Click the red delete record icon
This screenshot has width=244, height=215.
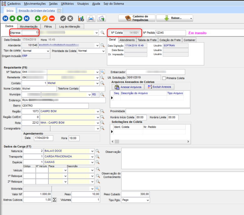(x=52, y=19)
